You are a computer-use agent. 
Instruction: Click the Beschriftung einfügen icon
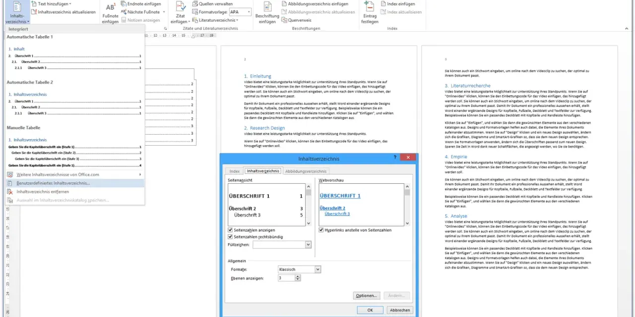click(x=267, y=6)
